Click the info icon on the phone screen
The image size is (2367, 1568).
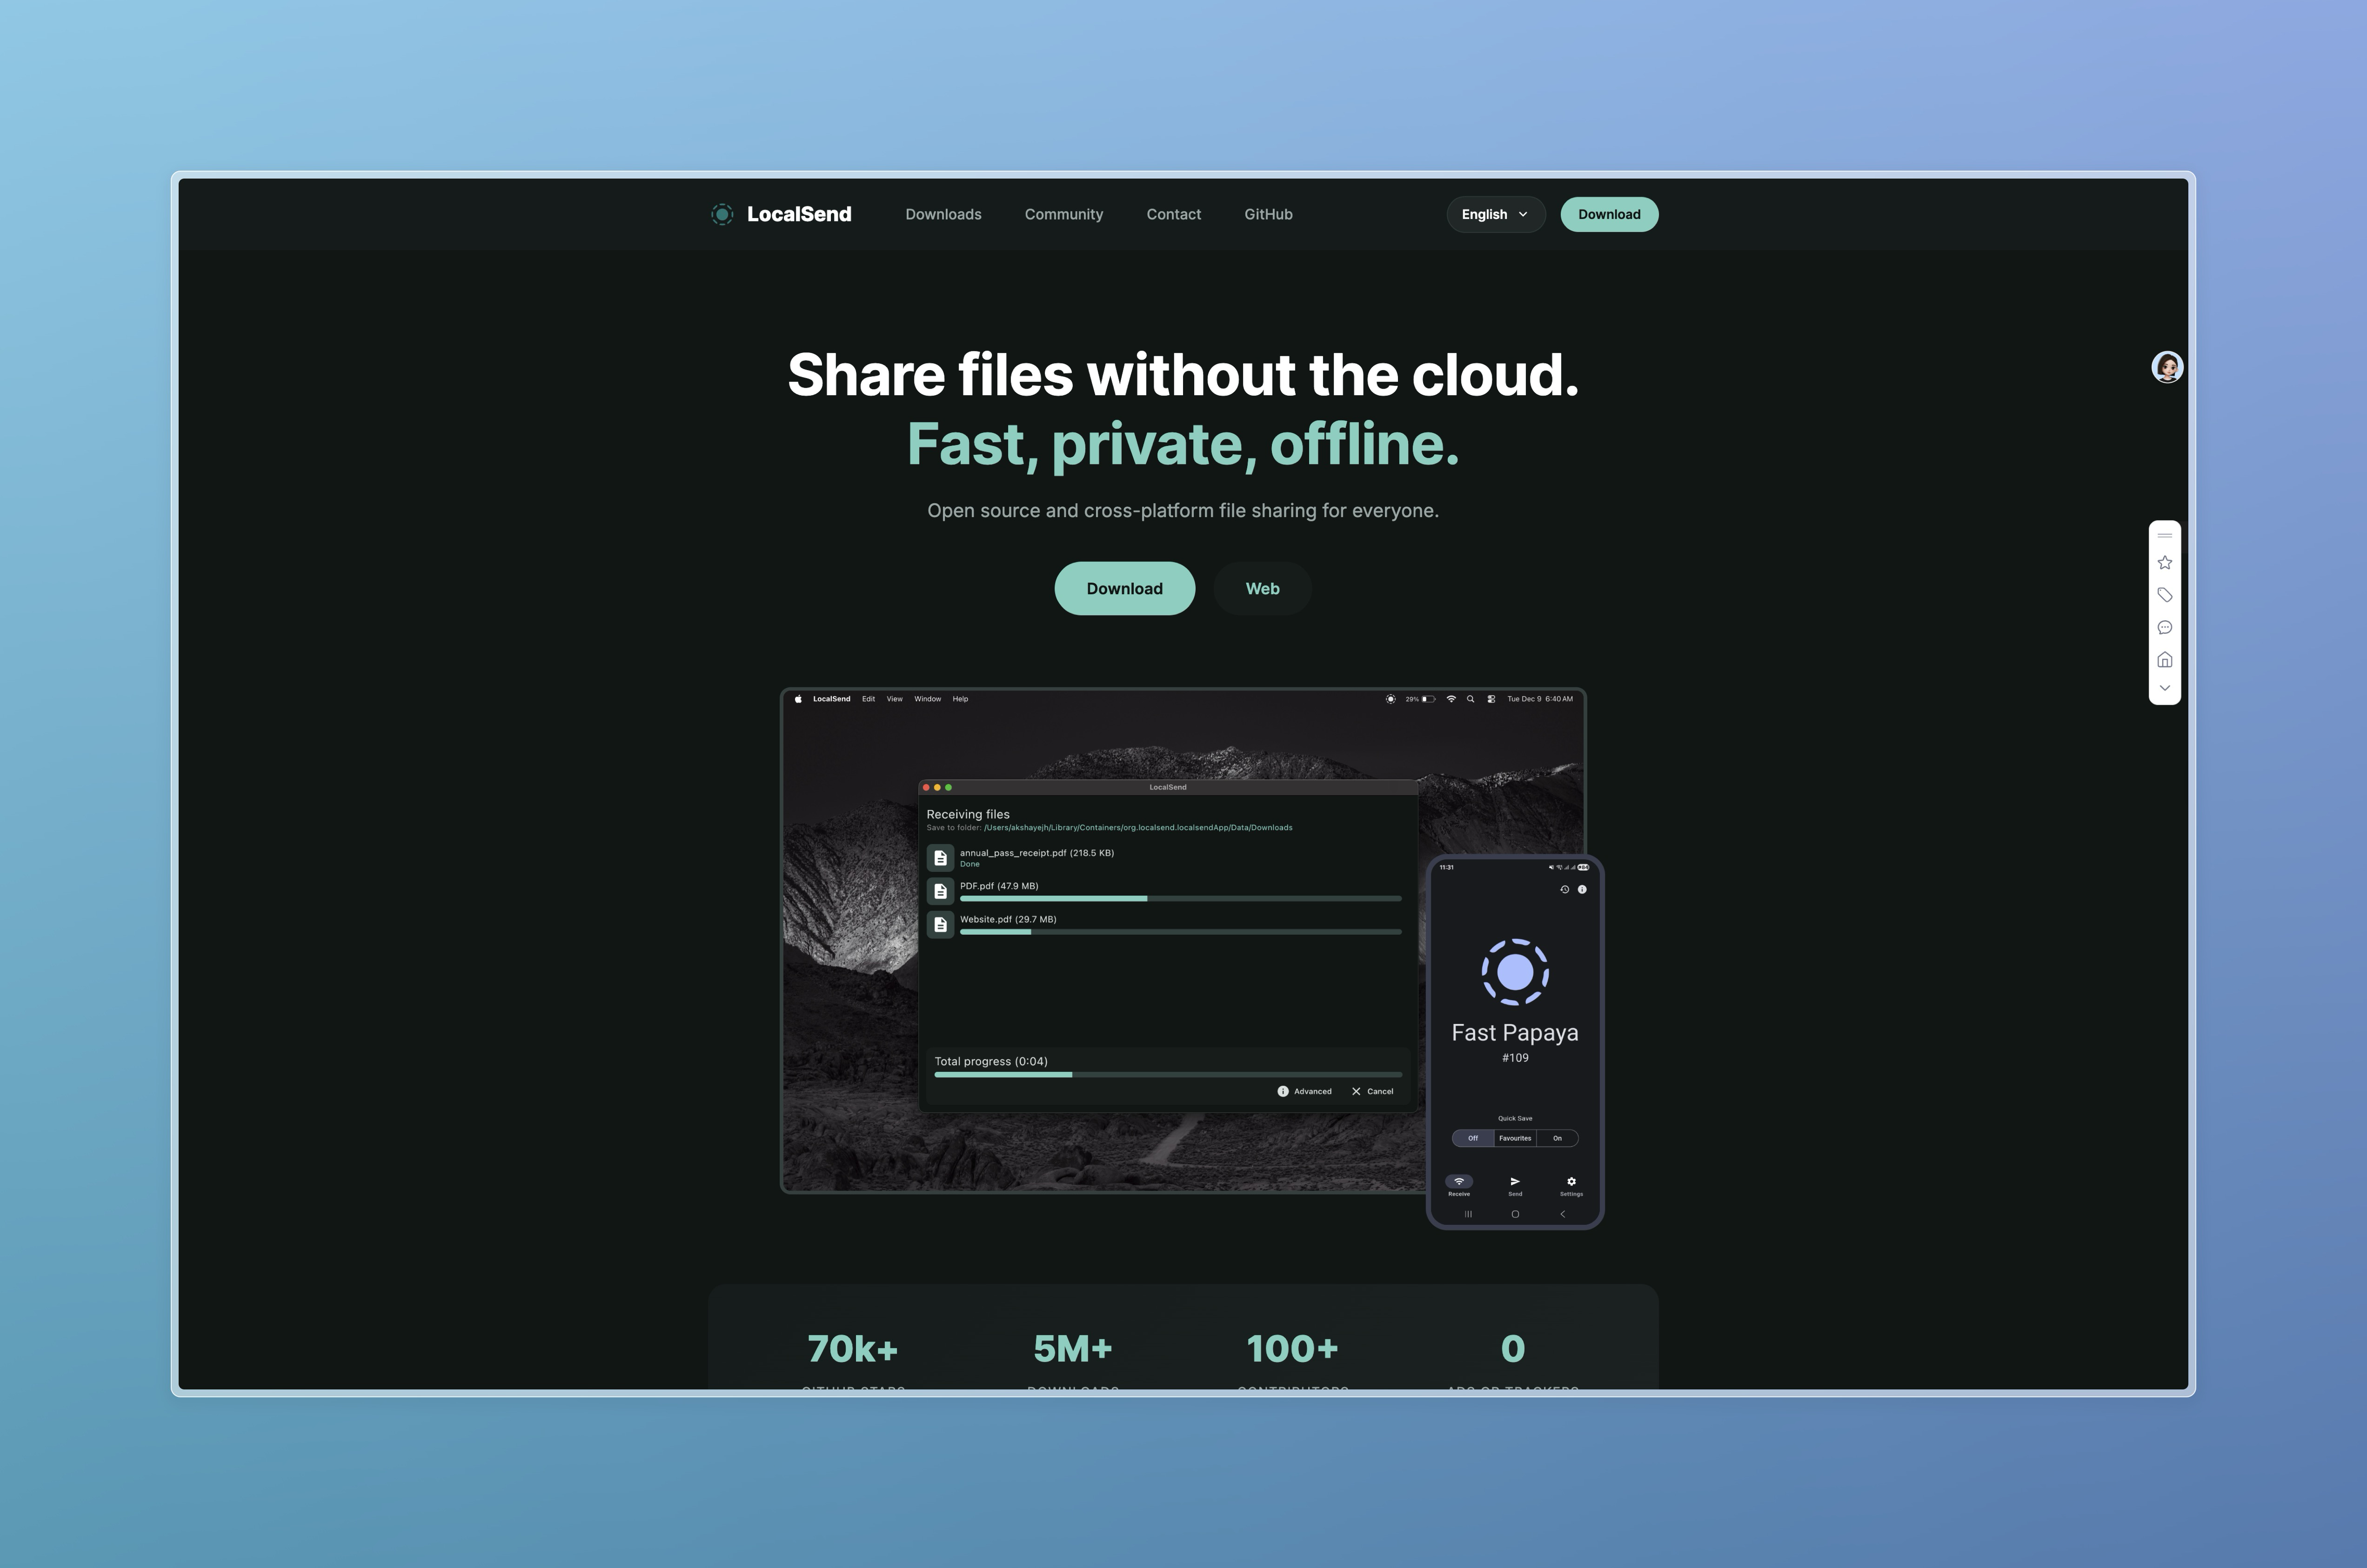[x=1582, y=889]
